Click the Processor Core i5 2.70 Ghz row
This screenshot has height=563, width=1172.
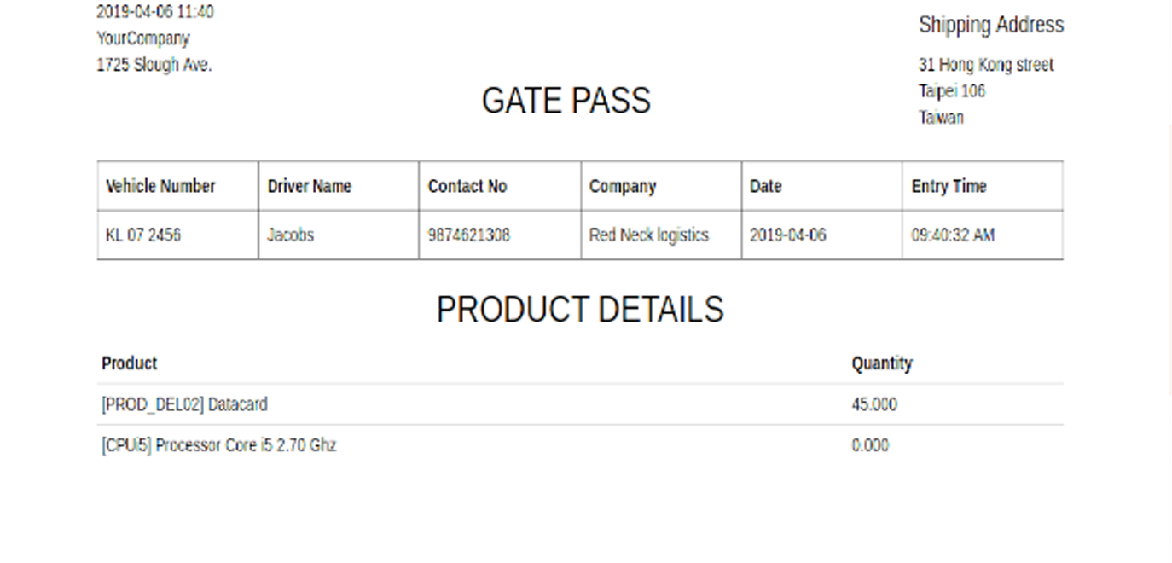(x=580, y=445)
